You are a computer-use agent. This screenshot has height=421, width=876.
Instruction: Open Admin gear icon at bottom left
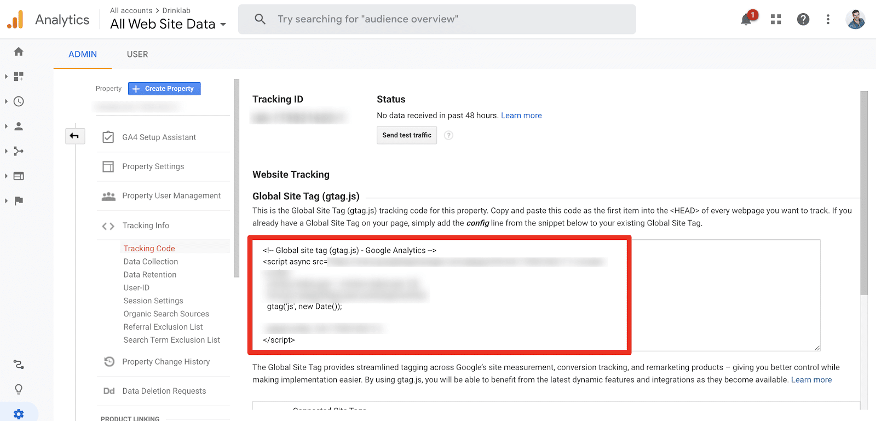(19, 414)
